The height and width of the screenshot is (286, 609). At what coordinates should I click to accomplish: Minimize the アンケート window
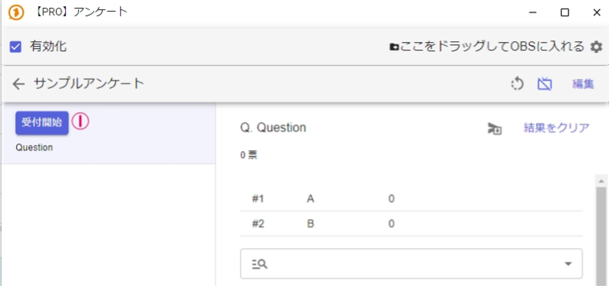pyautogui.click(x=532, y=12)
